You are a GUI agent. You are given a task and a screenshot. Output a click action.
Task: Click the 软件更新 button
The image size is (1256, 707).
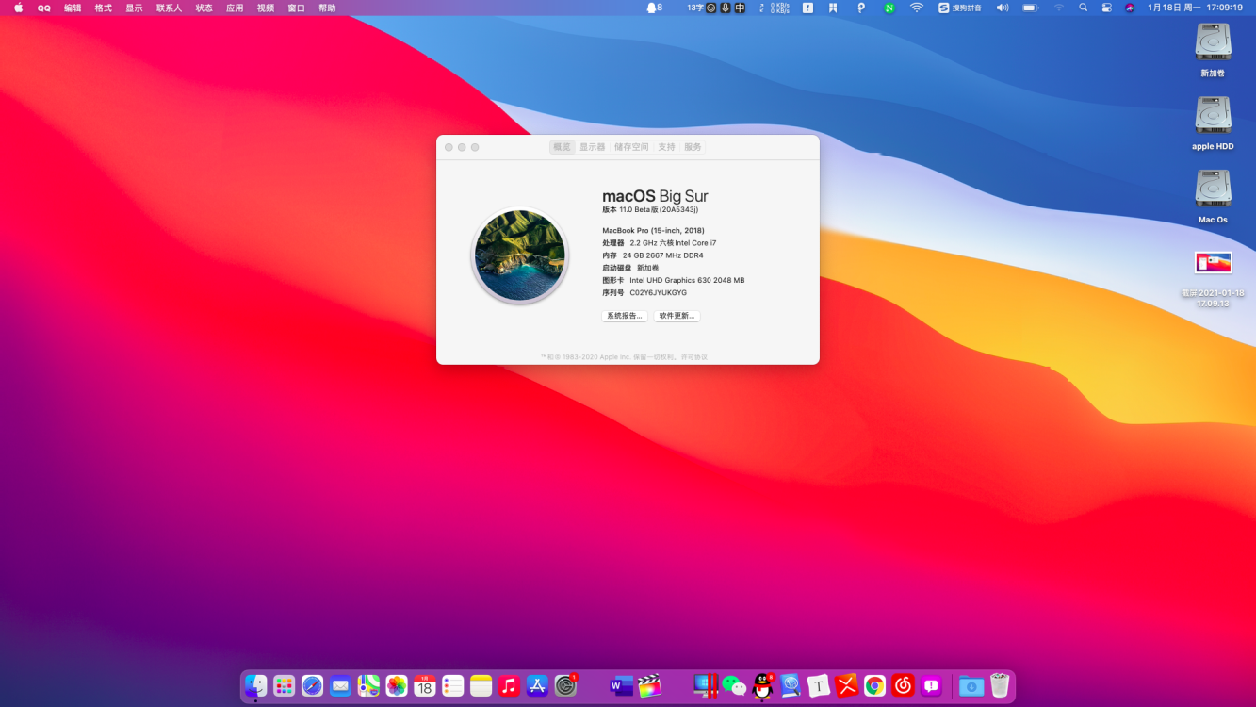(677, 316)
